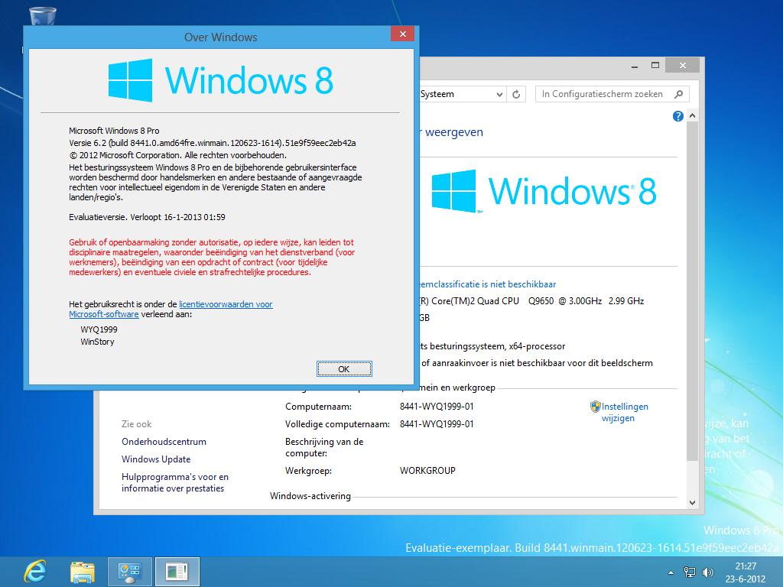Open Windows Update link
Viewport: 783px width, 587px height.
156,459
